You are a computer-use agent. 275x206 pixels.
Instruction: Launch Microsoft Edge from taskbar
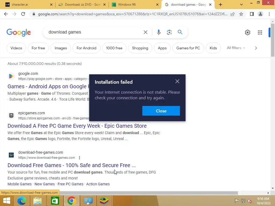22,201
